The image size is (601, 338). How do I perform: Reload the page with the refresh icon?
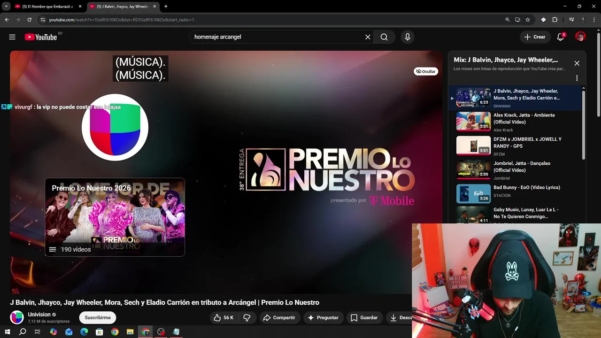coord(29,20)
